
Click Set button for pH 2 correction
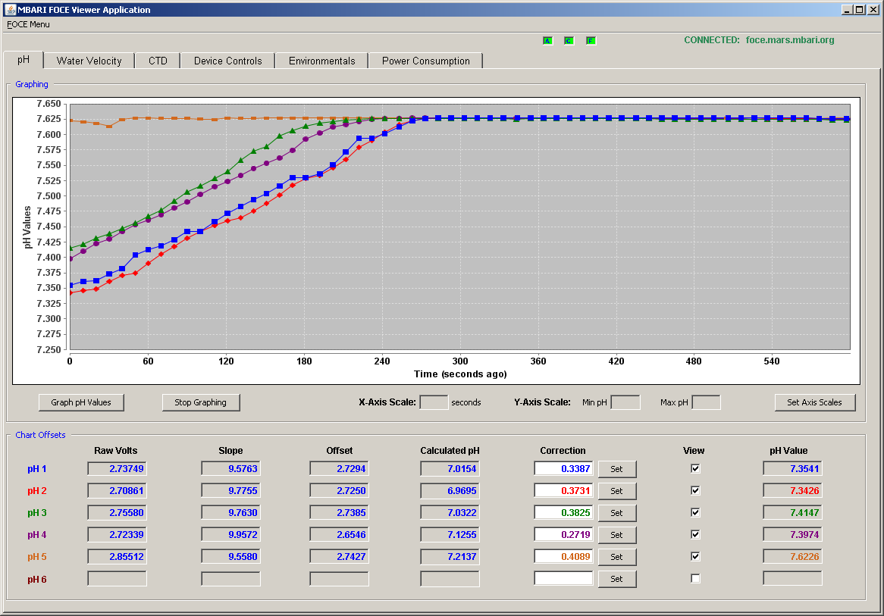pyautogui.click(x=617, y=491)
